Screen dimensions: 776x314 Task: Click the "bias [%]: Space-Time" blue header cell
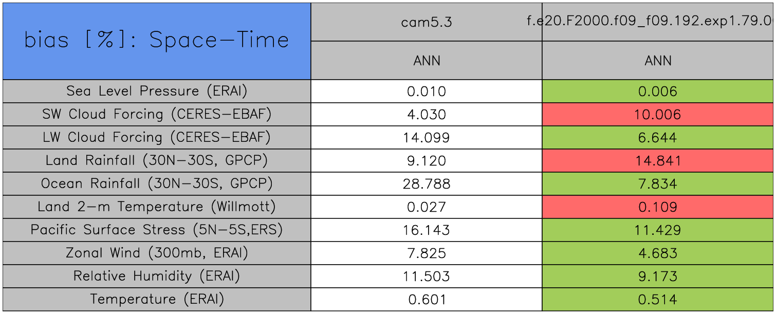point(157,41)
